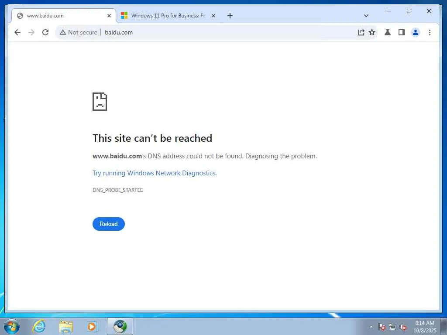Viewport: 447px width, 335px height.
Task: Open a new browser tab
Action: tap(230, 16)
